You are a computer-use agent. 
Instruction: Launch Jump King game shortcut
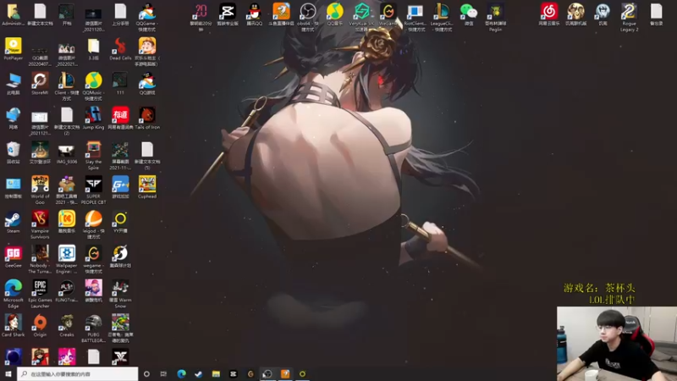pos(93,119)
